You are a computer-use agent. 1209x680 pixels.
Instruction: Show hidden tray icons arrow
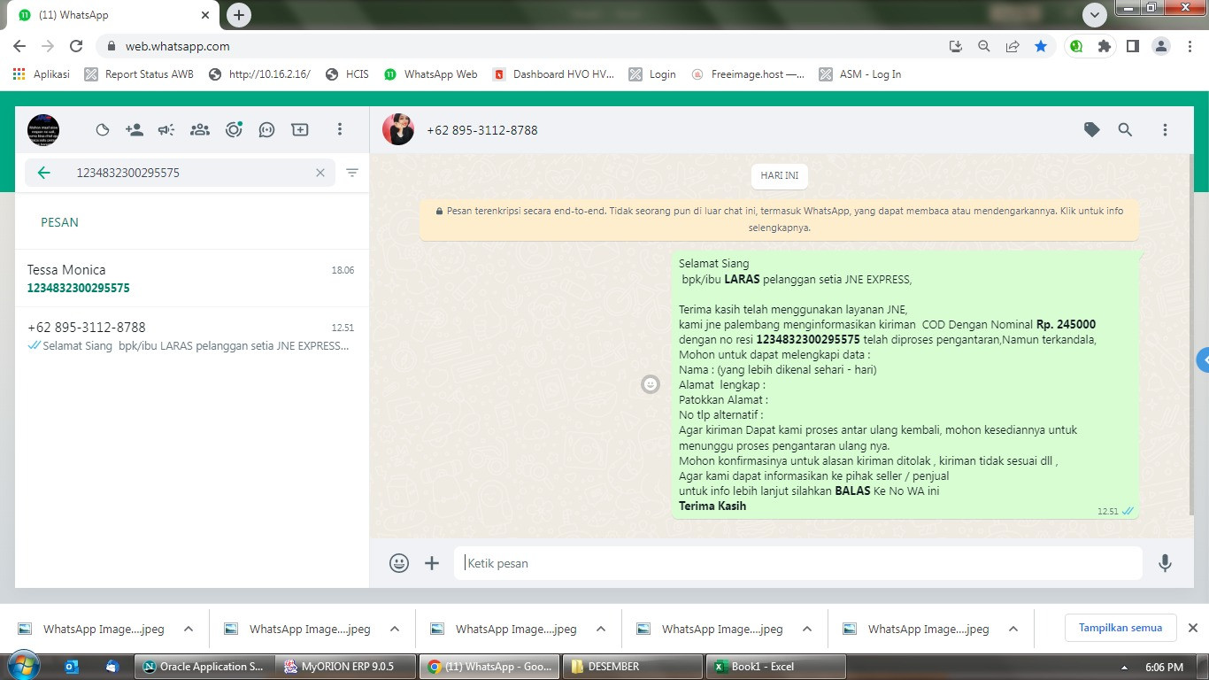1124,667
